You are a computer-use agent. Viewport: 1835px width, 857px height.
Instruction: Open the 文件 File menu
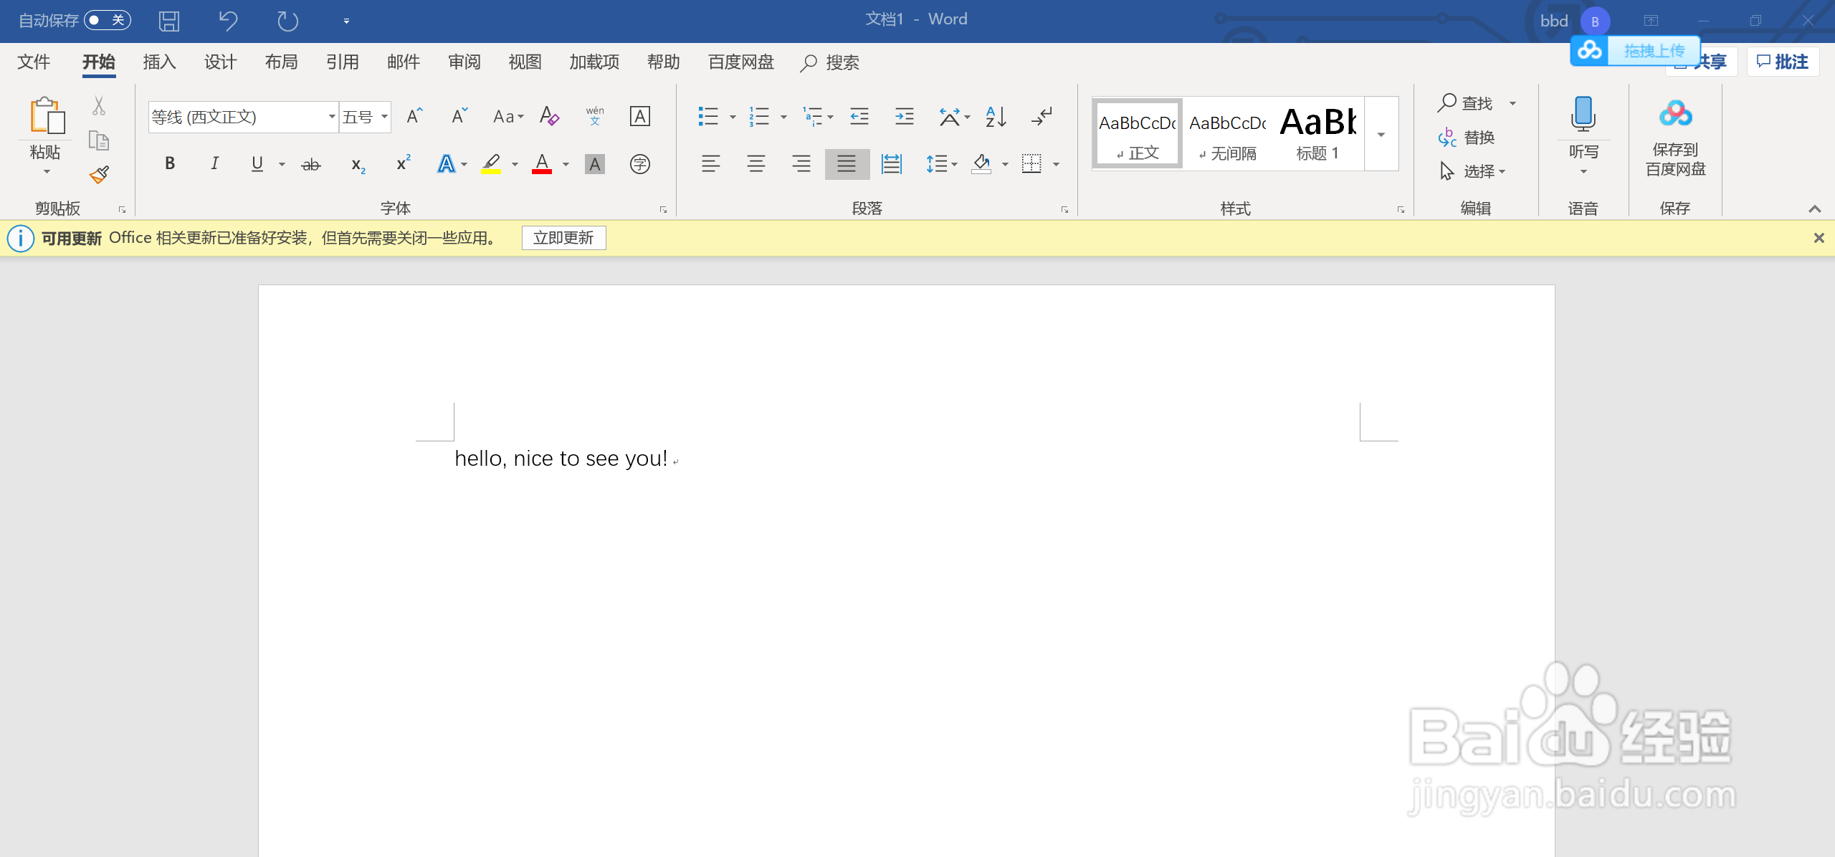tap(34, 62)
